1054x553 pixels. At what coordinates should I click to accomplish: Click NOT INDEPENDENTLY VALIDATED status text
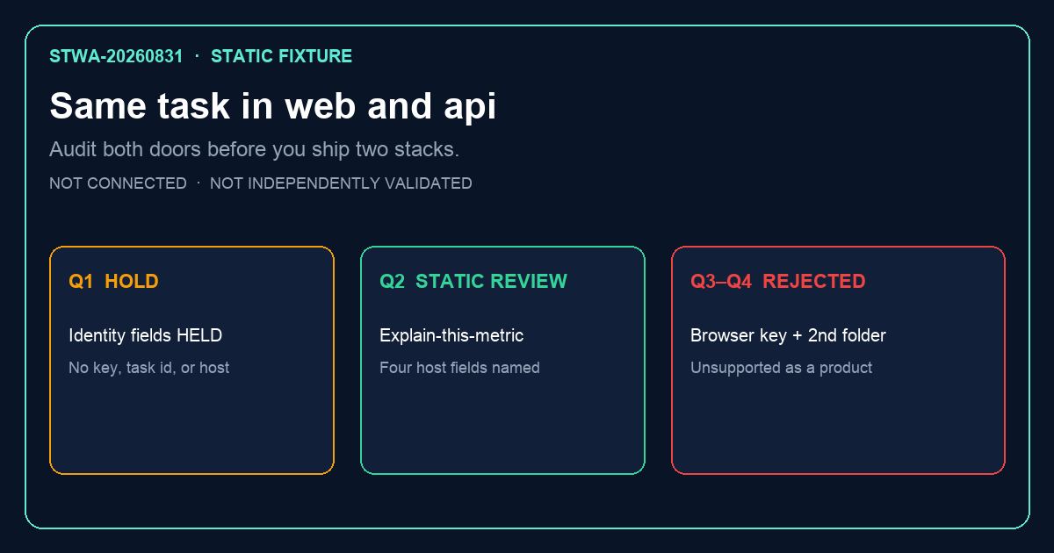tap(341, 183)
